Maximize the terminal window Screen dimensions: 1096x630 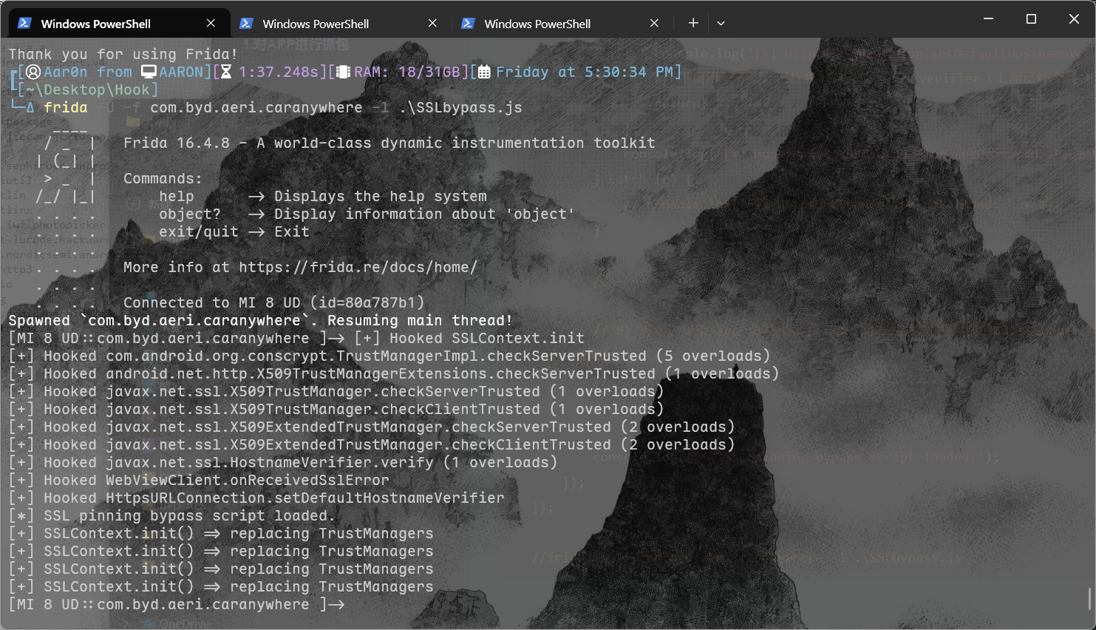[x=1031, y=18]
